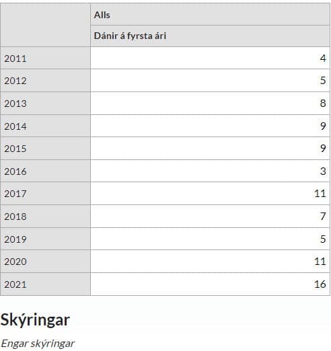
Task: Click the 2018 year header
Action: [45, 217]
